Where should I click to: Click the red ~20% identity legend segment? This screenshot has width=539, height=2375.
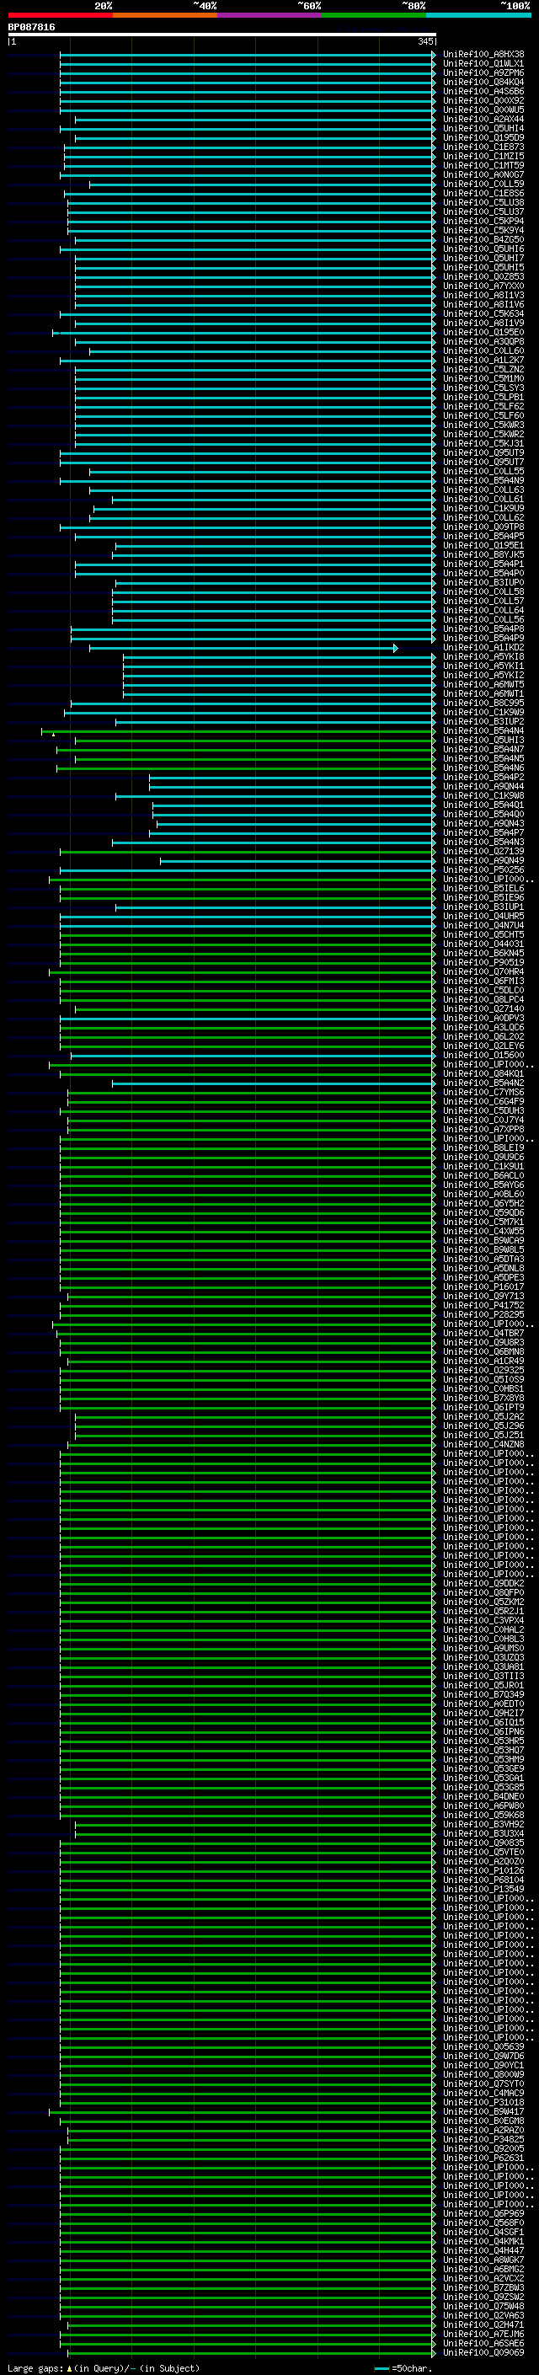click(x=60, y=15)
